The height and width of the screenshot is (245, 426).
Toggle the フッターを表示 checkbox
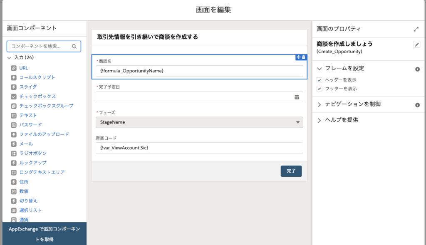(x=319, y=89)
